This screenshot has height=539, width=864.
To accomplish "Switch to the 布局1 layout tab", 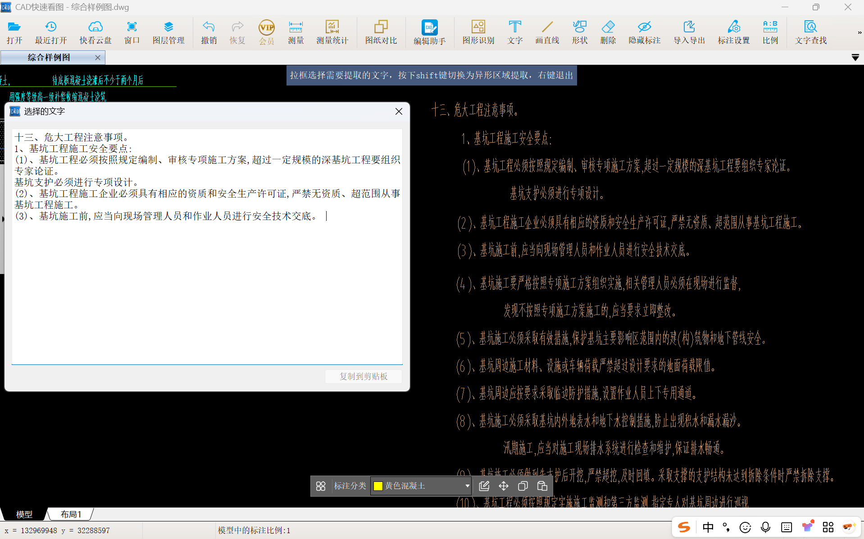I will click(71, 514).
